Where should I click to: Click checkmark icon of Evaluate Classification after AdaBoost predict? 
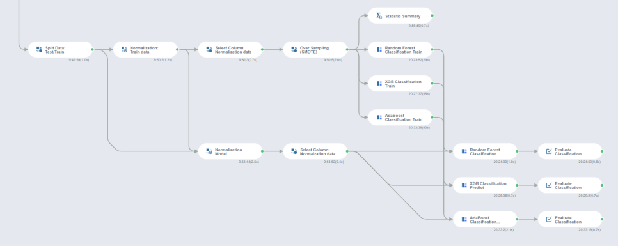tap(549, 219)
